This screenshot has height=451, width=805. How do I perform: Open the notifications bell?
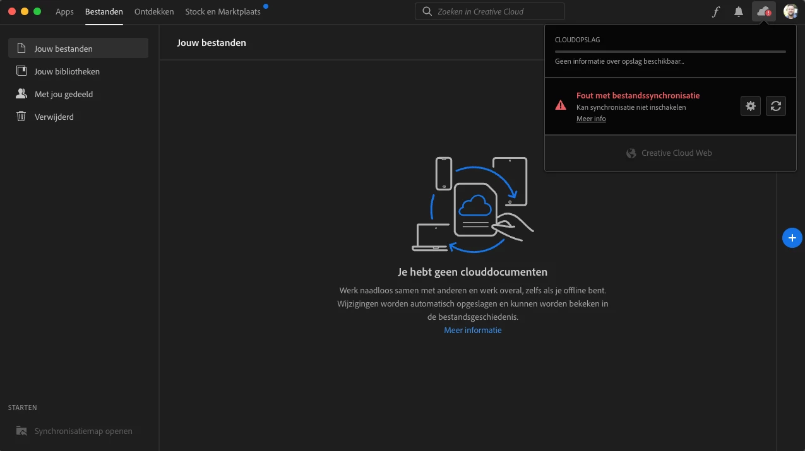(x=739, y=11)
